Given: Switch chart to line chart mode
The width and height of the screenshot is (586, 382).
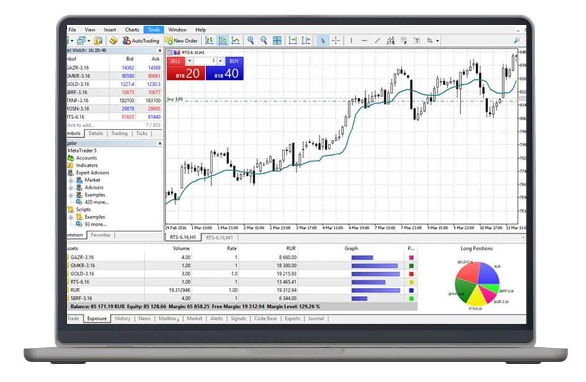Looking at the screenshot, I should [x=236, y=40].
